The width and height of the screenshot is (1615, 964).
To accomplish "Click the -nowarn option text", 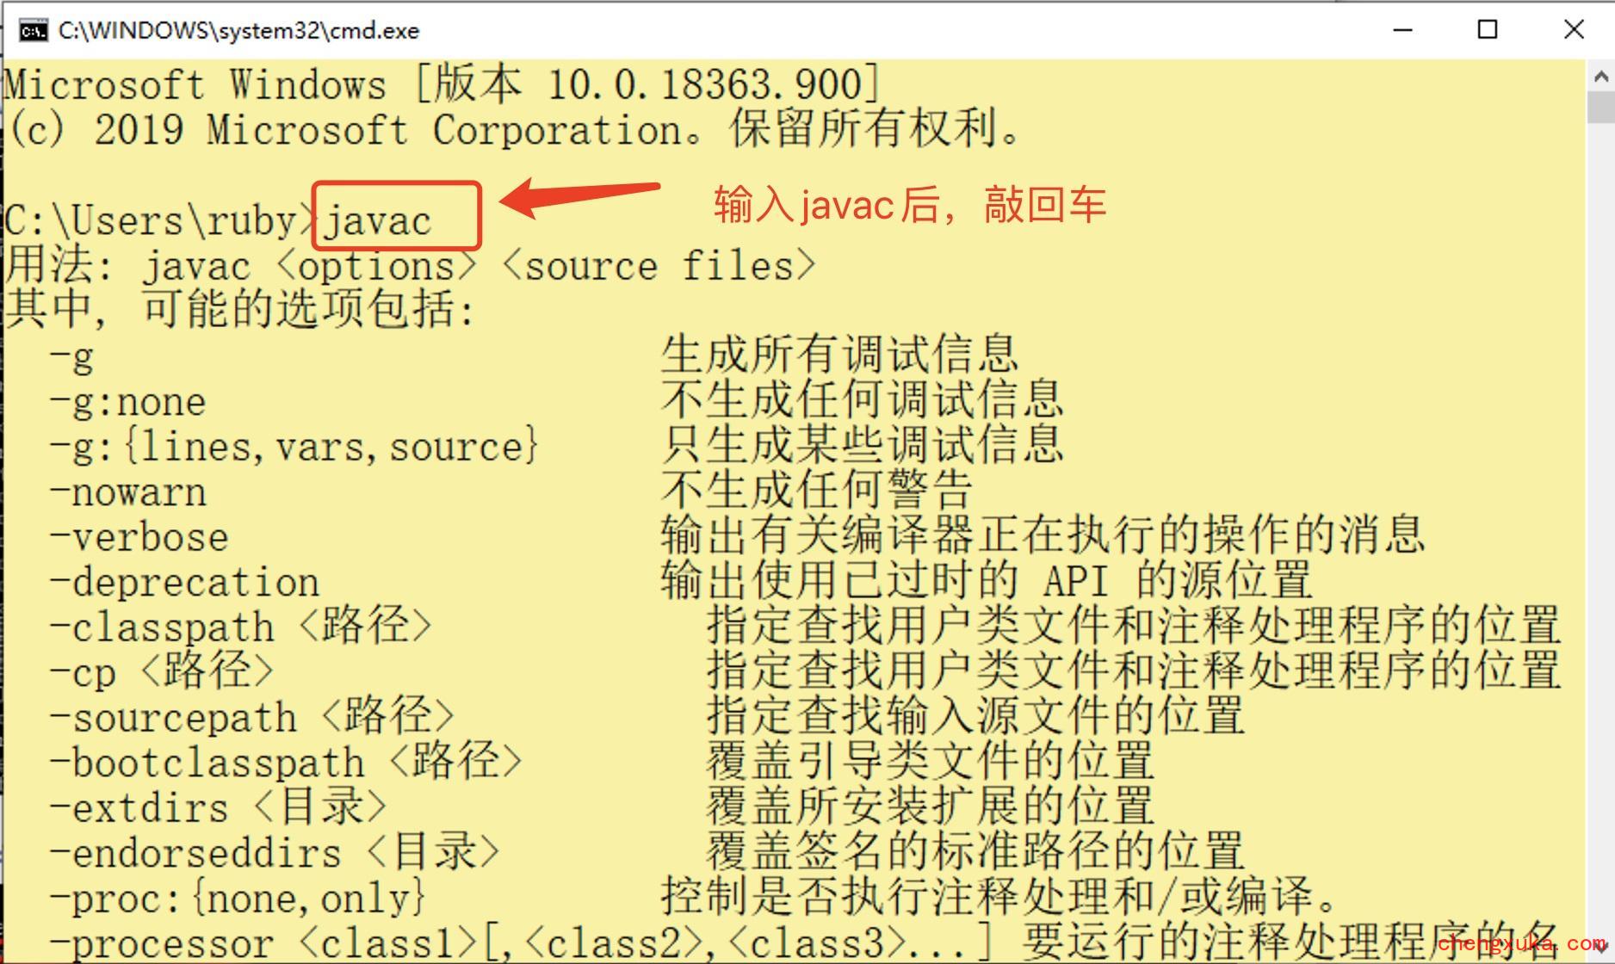I will click(127, 492).
